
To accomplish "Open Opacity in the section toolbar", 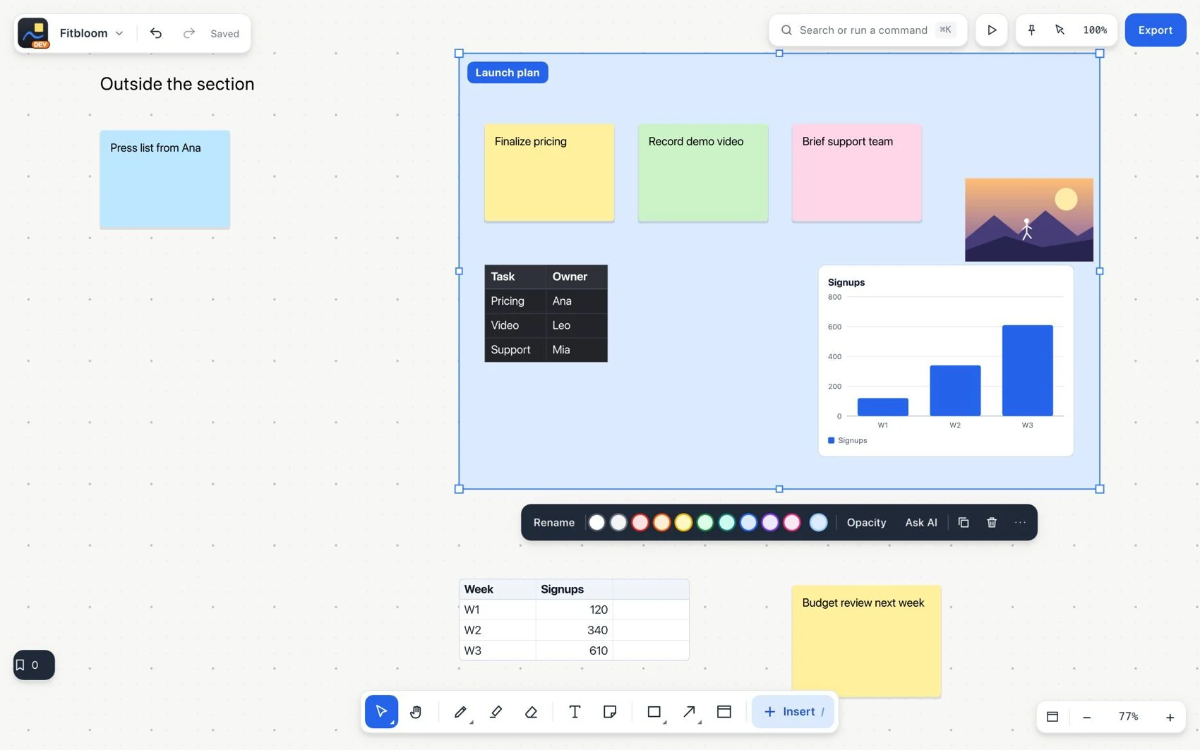I will [866, 522].
